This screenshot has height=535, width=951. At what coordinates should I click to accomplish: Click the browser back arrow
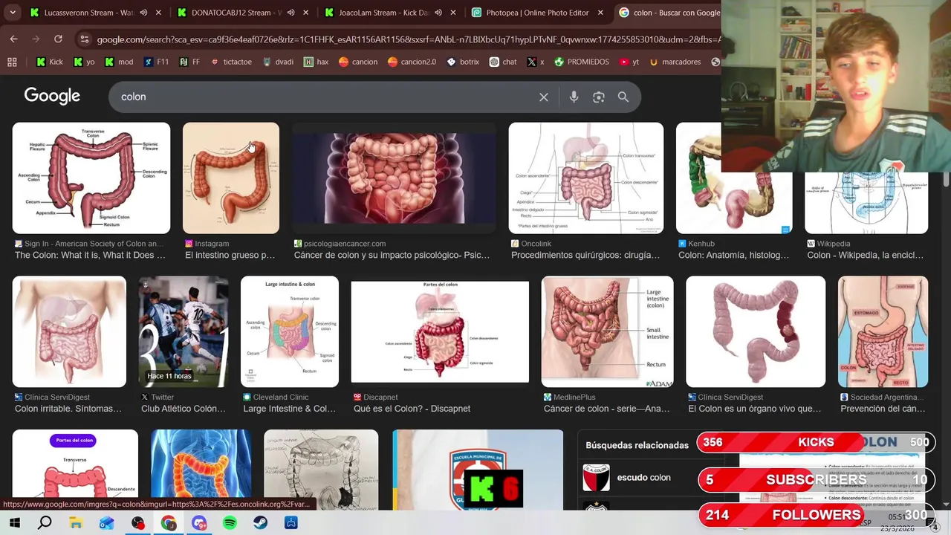tap(13, 39)
